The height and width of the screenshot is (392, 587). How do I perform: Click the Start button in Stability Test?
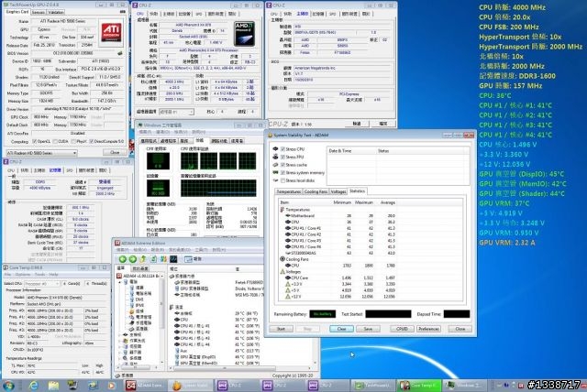281,329
